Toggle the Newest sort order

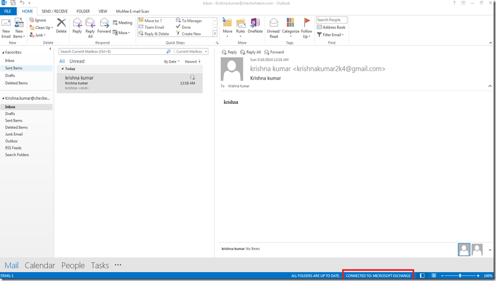pos(192,61)
